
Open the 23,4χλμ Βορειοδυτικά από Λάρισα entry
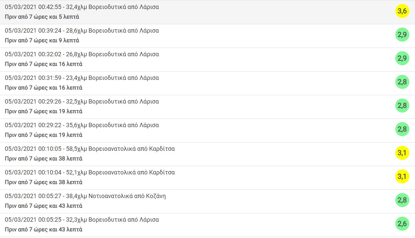pos(82,78)
